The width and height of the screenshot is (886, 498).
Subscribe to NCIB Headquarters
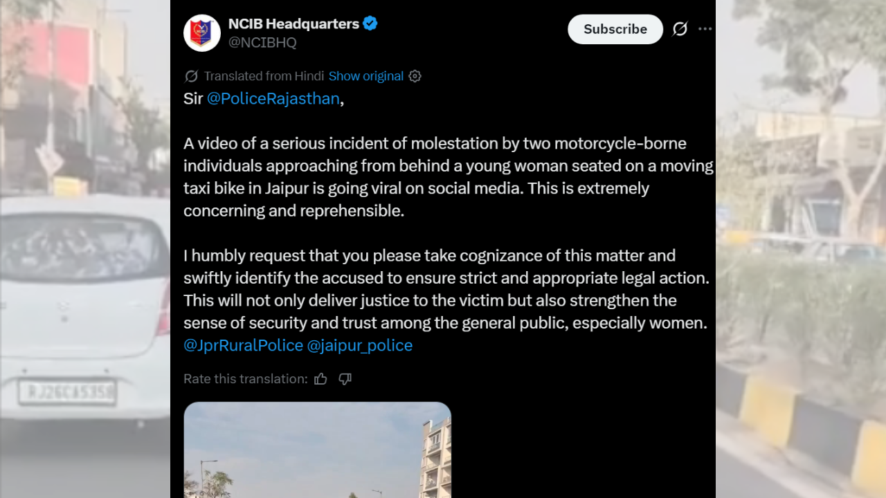[615, 29]
